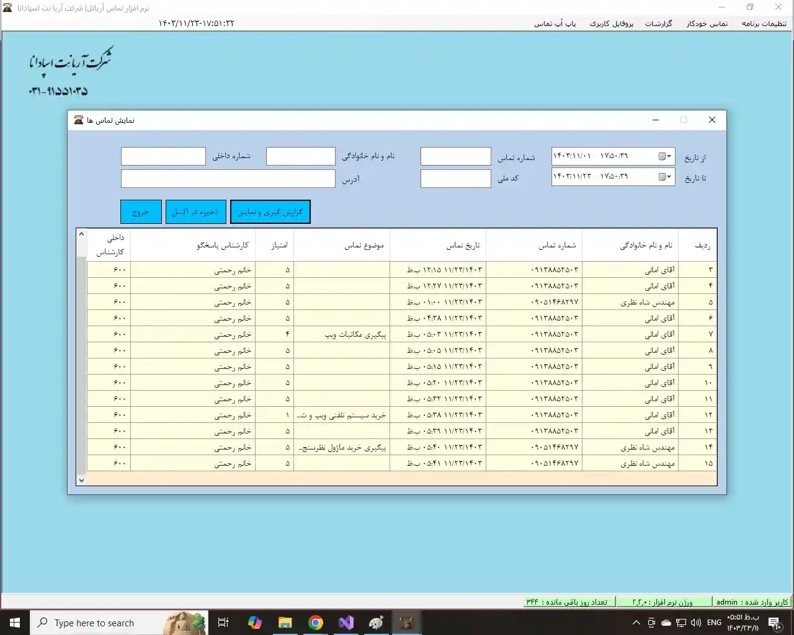794x635 pixels.
Task: Sort by the شماره تماس column header
Action: (534, 246)
